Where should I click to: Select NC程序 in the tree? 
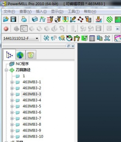(22, 64)
